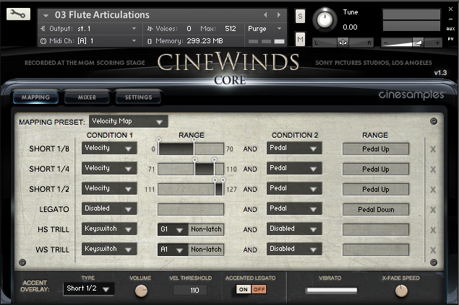Open the HS TRILL G1 keyswitch note dropdown
Screen dimensions: 459x305
coord(173,229)
